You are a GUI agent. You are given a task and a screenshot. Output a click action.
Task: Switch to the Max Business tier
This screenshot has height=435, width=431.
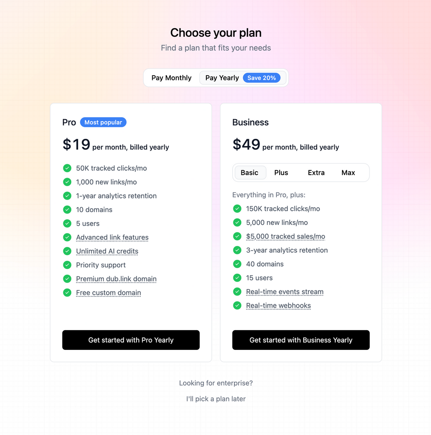[348, 172]
